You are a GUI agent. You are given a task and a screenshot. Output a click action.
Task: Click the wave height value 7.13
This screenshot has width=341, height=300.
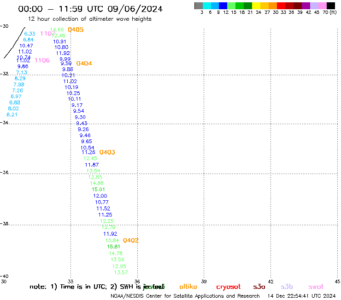tap(22, 72)
